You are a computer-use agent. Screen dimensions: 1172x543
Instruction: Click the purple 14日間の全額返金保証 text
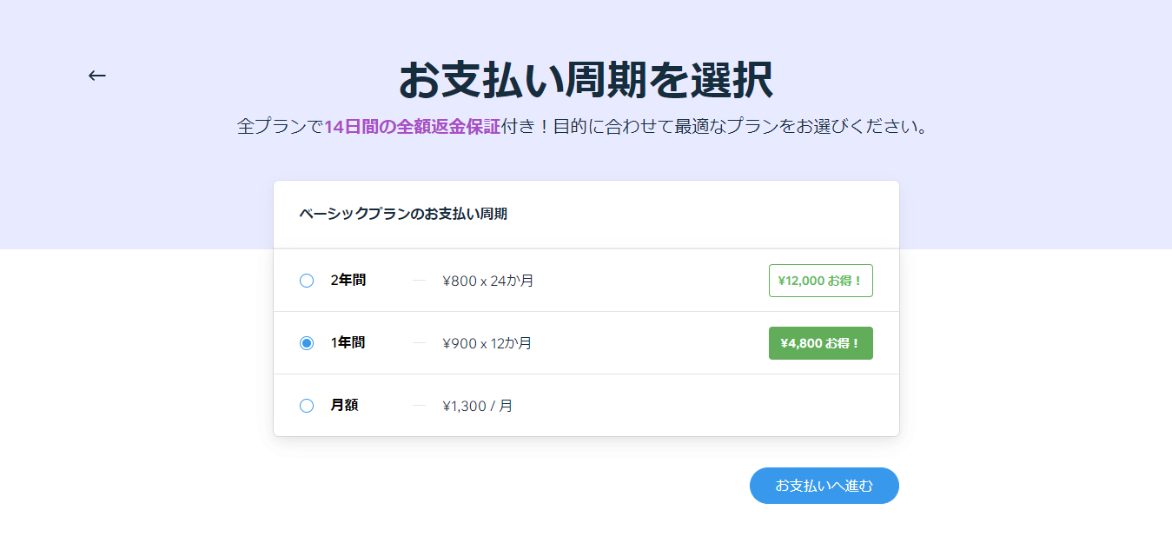(x=412, y=127)
